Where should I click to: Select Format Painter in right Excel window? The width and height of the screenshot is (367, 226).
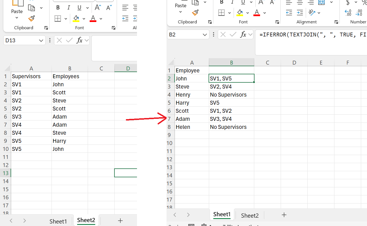(195, 13)
